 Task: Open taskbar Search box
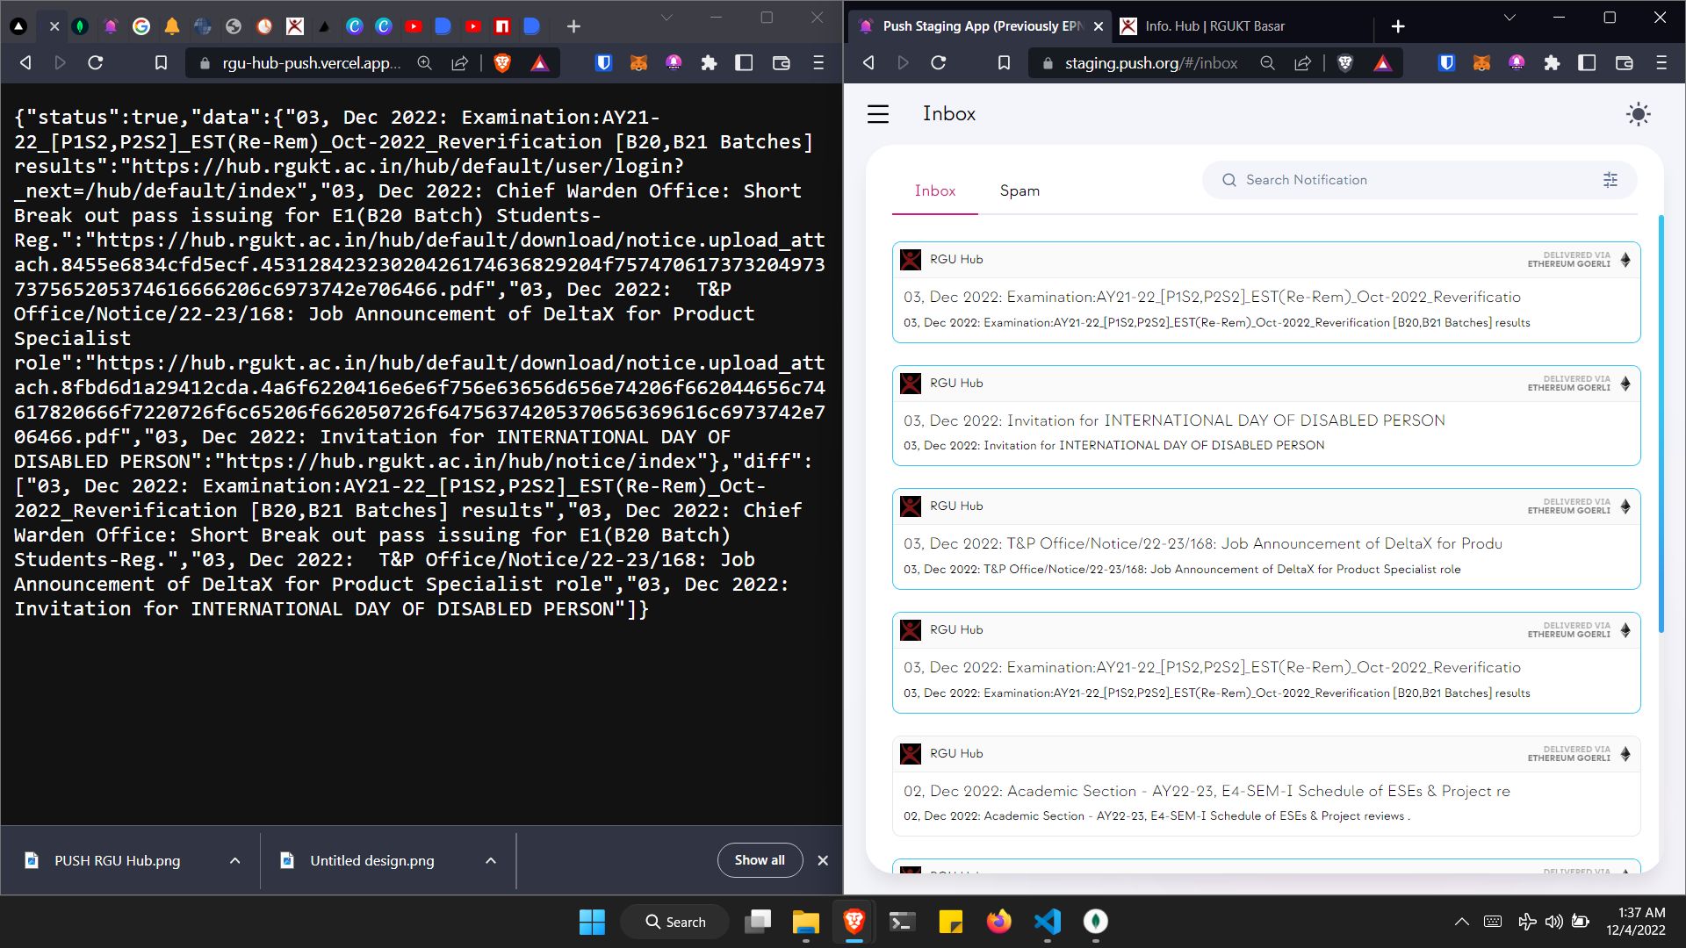coord(674,922)
